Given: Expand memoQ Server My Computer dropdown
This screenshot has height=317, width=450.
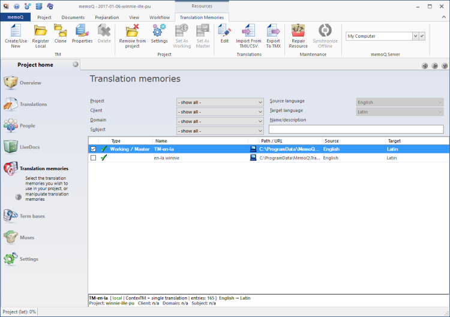Looking at the screenshot, I should coord(415,36).
